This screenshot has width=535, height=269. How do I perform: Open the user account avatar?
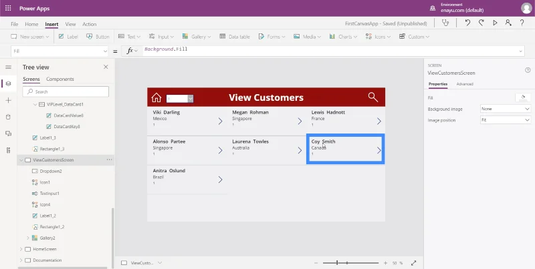526,8
